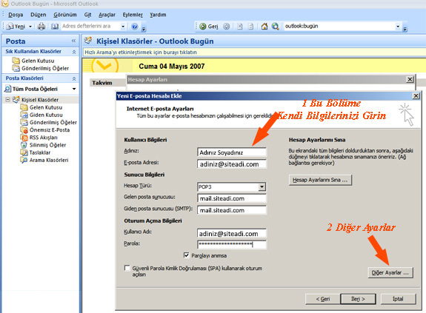Click the Kullanıcı Adı input field

(x=232, y=233)
